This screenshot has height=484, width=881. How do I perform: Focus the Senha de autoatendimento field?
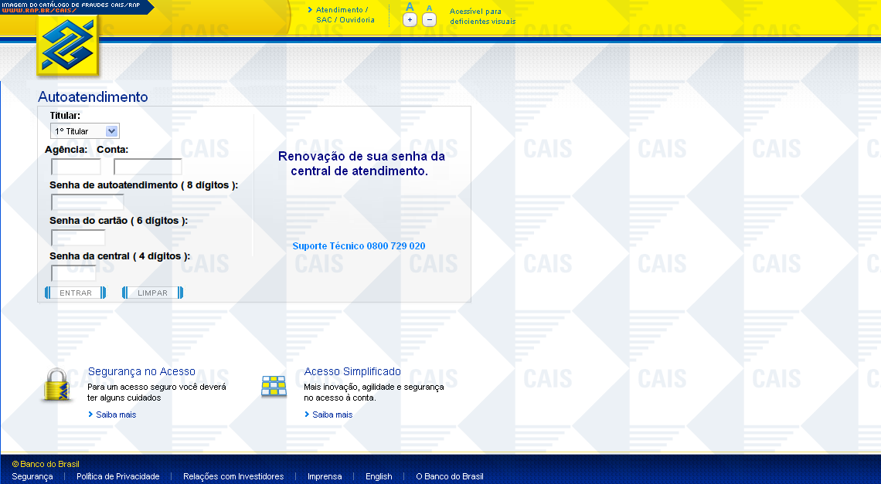(x=87, y=202)
